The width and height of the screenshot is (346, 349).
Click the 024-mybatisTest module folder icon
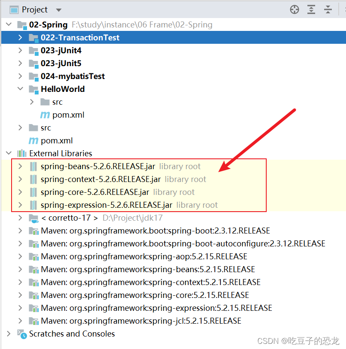click(x=33, y=76)
